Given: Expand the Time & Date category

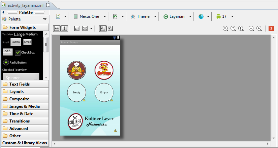Looking at the screenshot, I should [x=25, y=114].
